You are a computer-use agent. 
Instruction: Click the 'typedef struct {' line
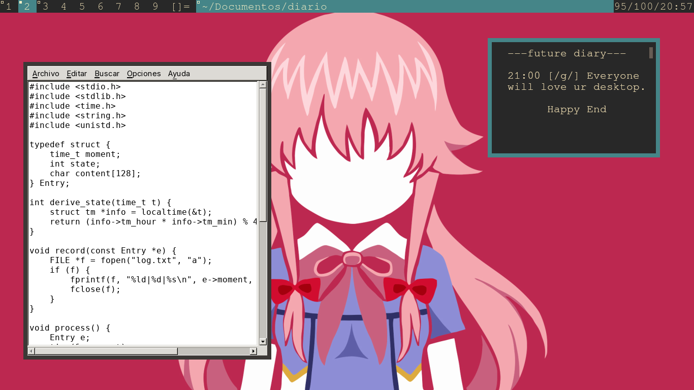tap(70, 145)
